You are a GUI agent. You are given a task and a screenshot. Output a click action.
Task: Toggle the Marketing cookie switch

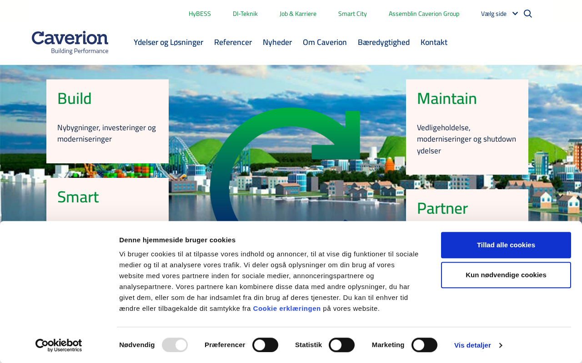(424, 345)
